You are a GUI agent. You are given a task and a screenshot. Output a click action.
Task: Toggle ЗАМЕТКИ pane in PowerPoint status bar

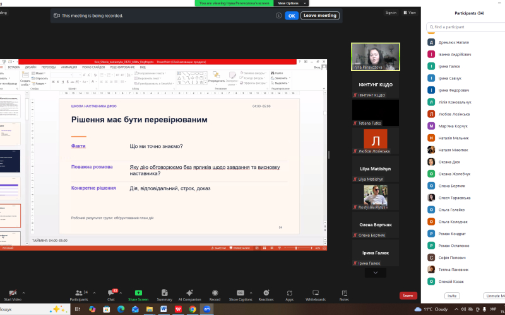coord(218,248)
